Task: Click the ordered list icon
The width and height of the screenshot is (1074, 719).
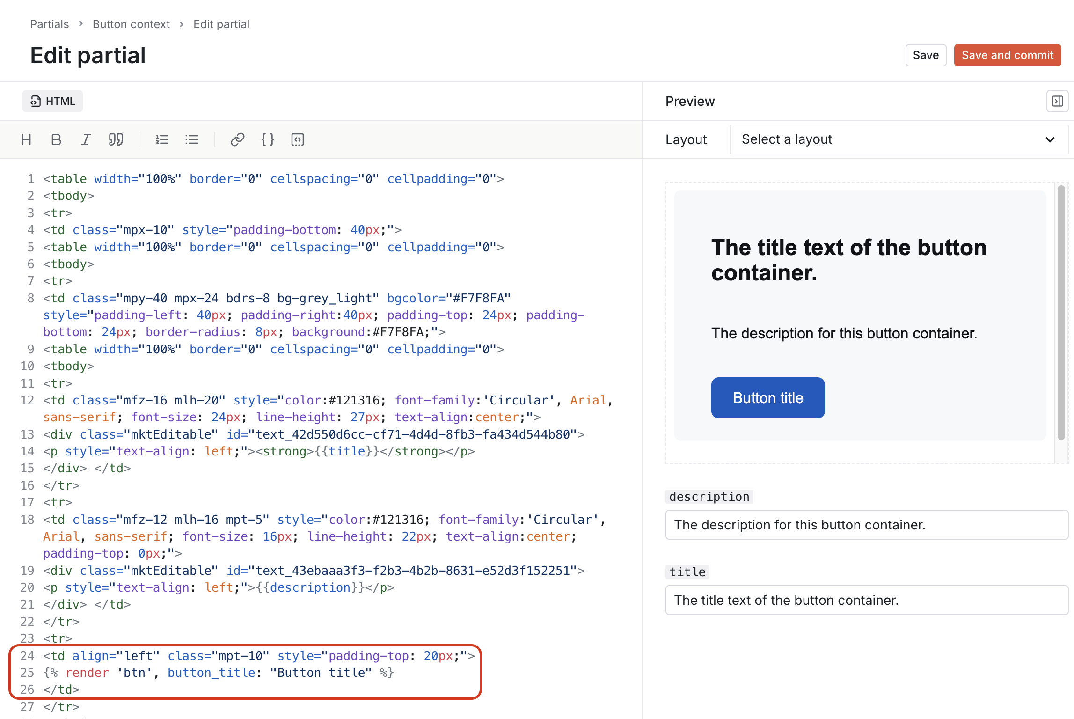Action: coord(161,139)
